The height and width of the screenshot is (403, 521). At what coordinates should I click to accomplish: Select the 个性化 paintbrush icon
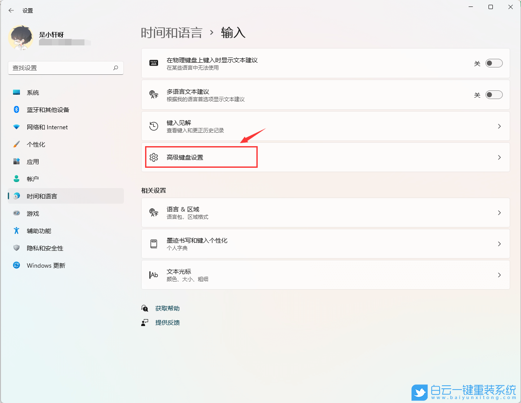[16, 144]
